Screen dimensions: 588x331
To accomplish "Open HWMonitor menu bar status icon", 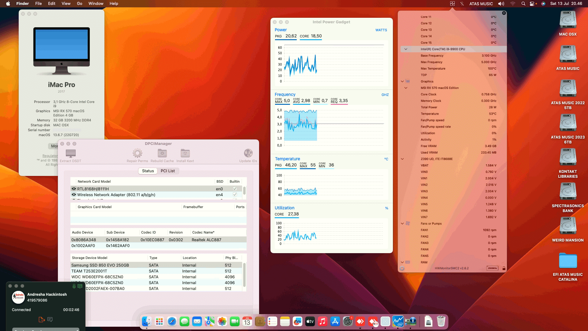I will click(x=452, y=4).
